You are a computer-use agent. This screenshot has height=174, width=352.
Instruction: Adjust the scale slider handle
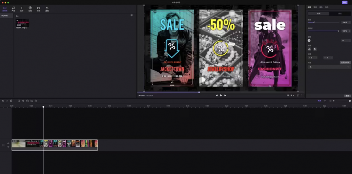point(314,22)
